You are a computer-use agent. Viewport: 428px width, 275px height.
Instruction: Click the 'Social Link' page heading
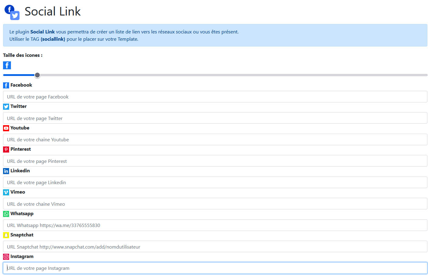click(53, 12)
